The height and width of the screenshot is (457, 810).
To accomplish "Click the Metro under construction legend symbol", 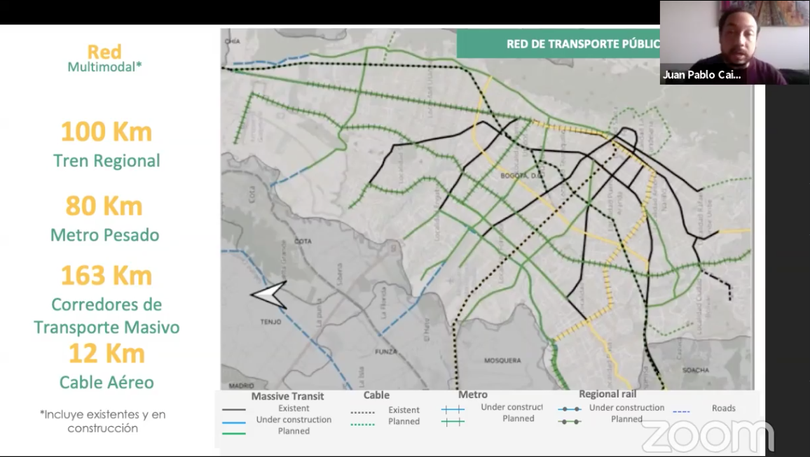I will coord(453,409).
